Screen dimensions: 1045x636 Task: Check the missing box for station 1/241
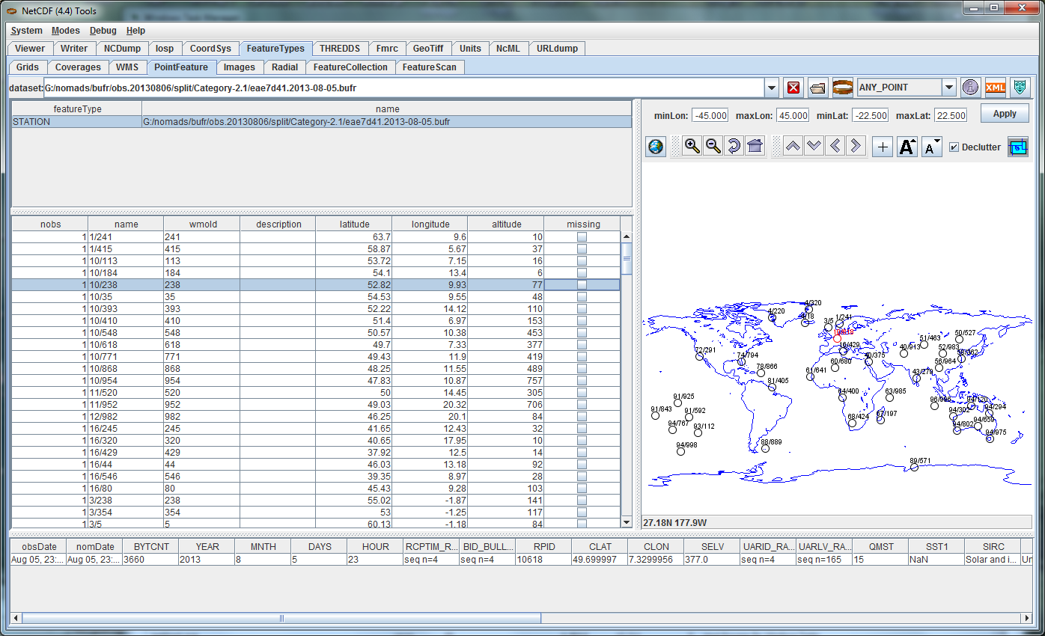pos(582,236)
